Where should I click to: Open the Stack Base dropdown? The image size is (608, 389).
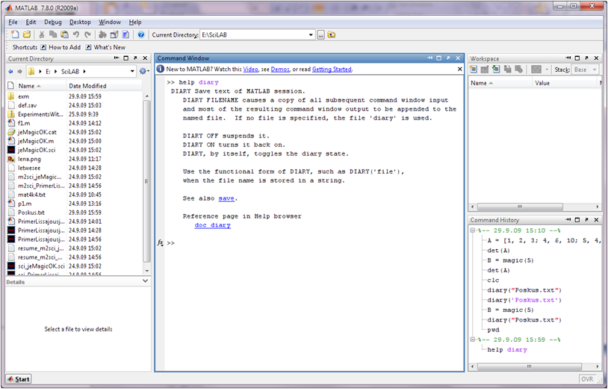pos(594,70)
